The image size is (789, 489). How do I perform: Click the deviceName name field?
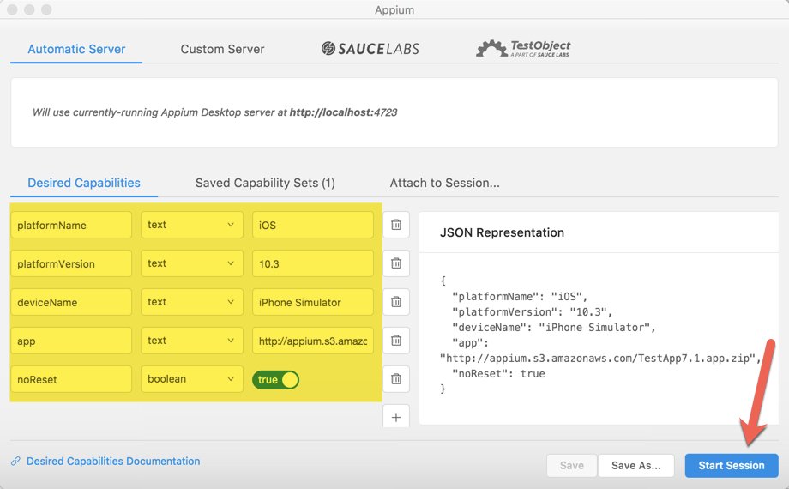71,302
